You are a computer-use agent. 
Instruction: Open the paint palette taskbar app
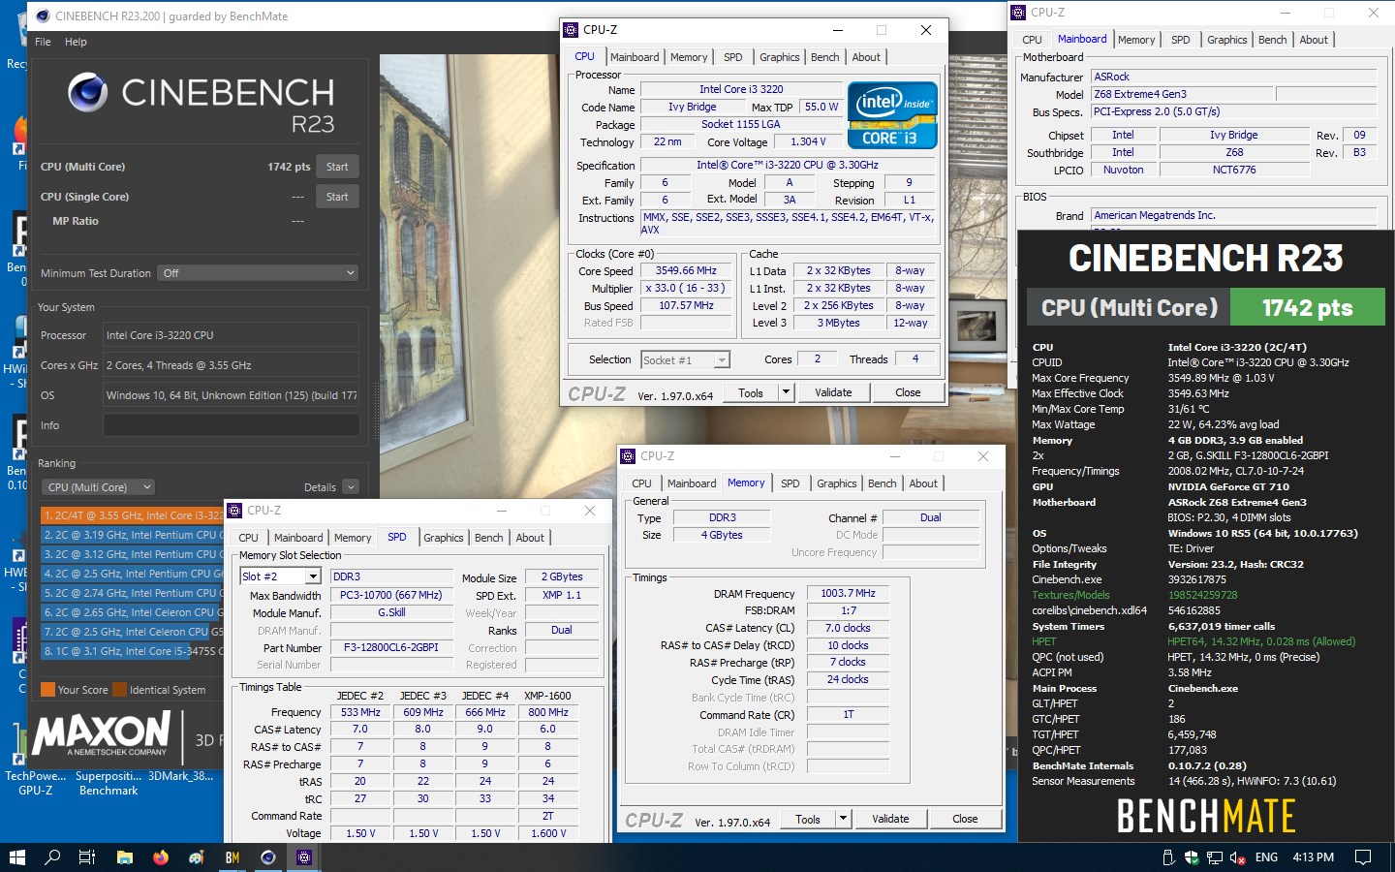(x=197, y=857)
